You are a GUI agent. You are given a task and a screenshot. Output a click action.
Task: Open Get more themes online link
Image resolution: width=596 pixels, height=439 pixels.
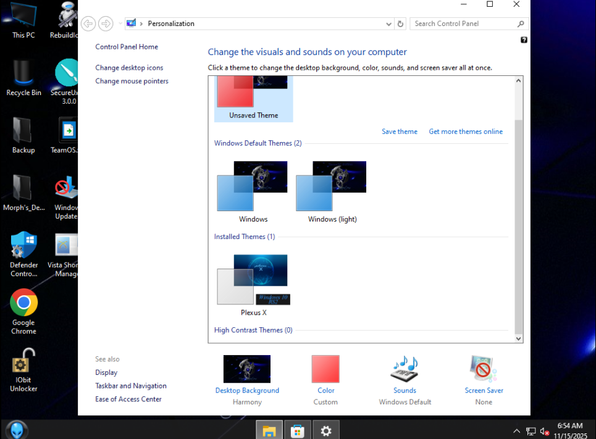pos(466,132)
